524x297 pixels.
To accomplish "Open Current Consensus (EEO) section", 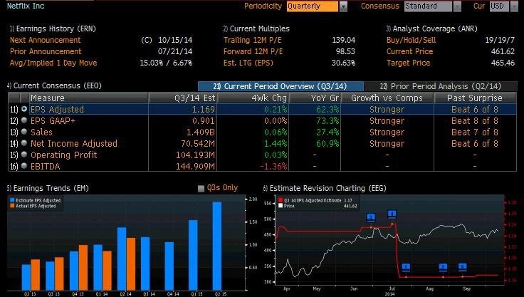I will tap(54, 85).
